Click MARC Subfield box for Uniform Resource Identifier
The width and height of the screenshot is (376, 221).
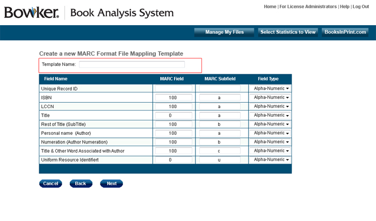tap(220, 159)
